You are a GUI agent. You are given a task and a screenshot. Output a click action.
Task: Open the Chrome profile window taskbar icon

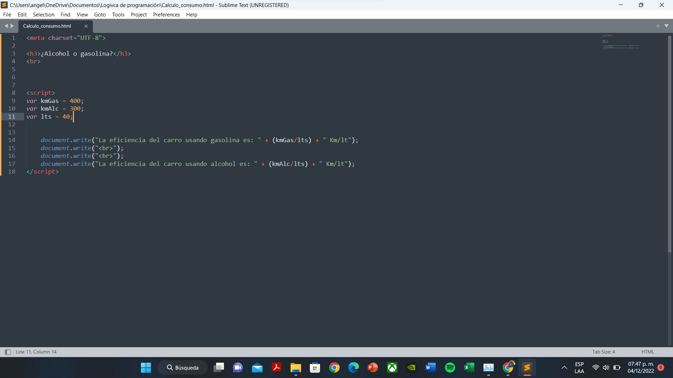[x=508, y=367]
